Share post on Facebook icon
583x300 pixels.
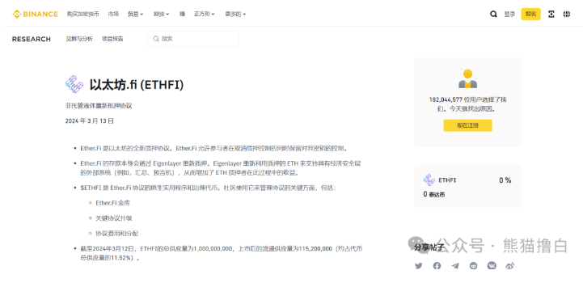pos(437,266)
